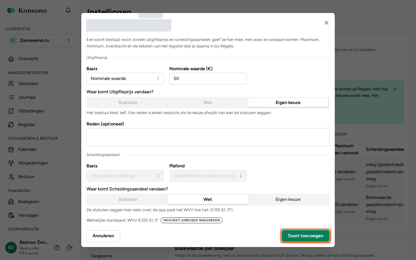Viewport: 416px width, 260px height.
Task: Click the help question mark icon
Action: point(57,248)
